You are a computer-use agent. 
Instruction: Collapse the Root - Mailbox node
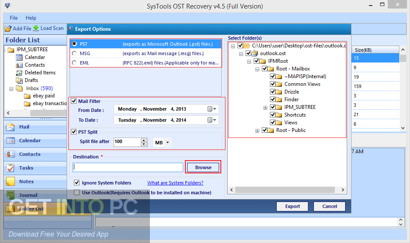coord(257,69)
